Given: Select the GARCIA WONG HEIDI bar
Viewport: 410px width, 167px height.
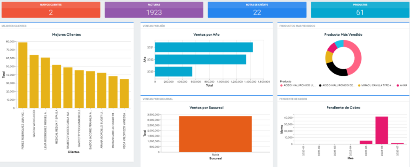Looking at the screenshot, I should [34, 82].
